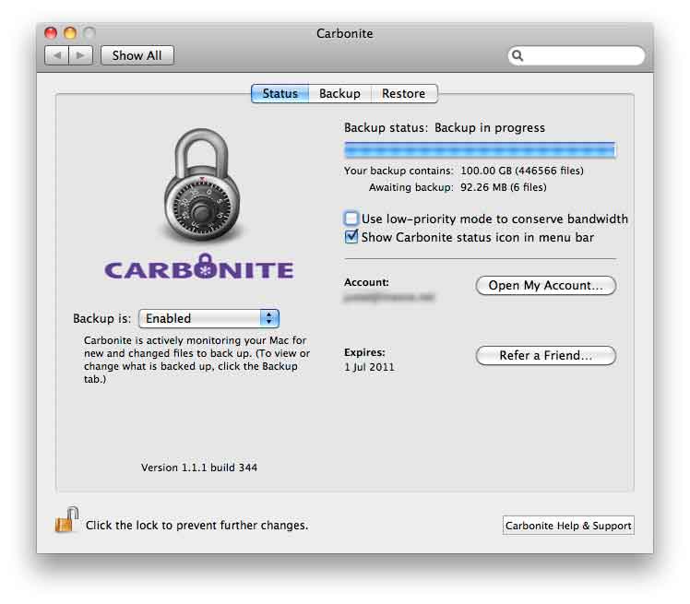
Task: Click the 100.00 GB (446566 files) value
Action: click(x=522, y=171)
